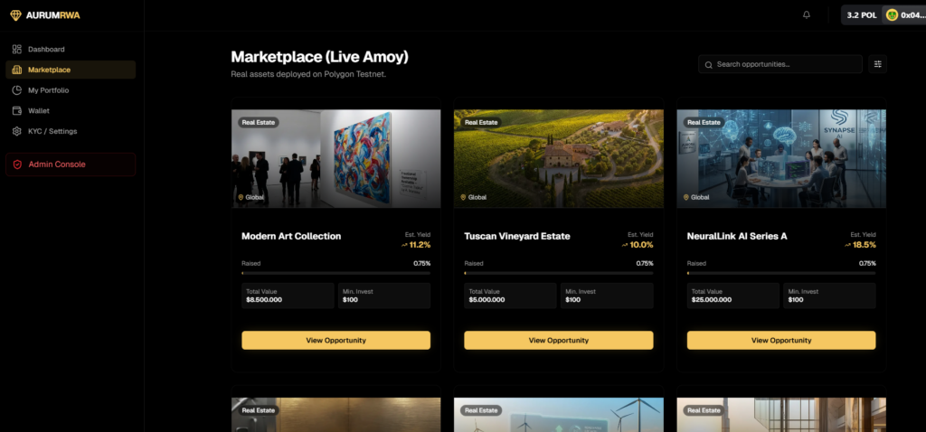Click the Dashboard grid icon in sidebar

[16, 49]
